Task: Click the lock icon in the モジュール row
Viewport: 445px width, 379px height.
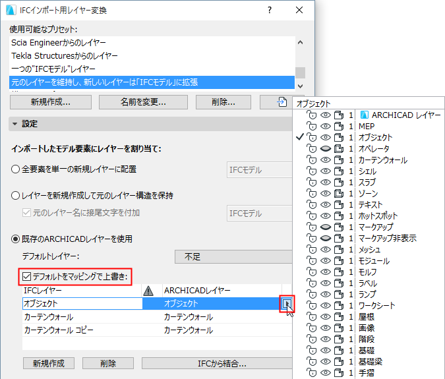Action: pyautogui.click(x=311, y=261)
